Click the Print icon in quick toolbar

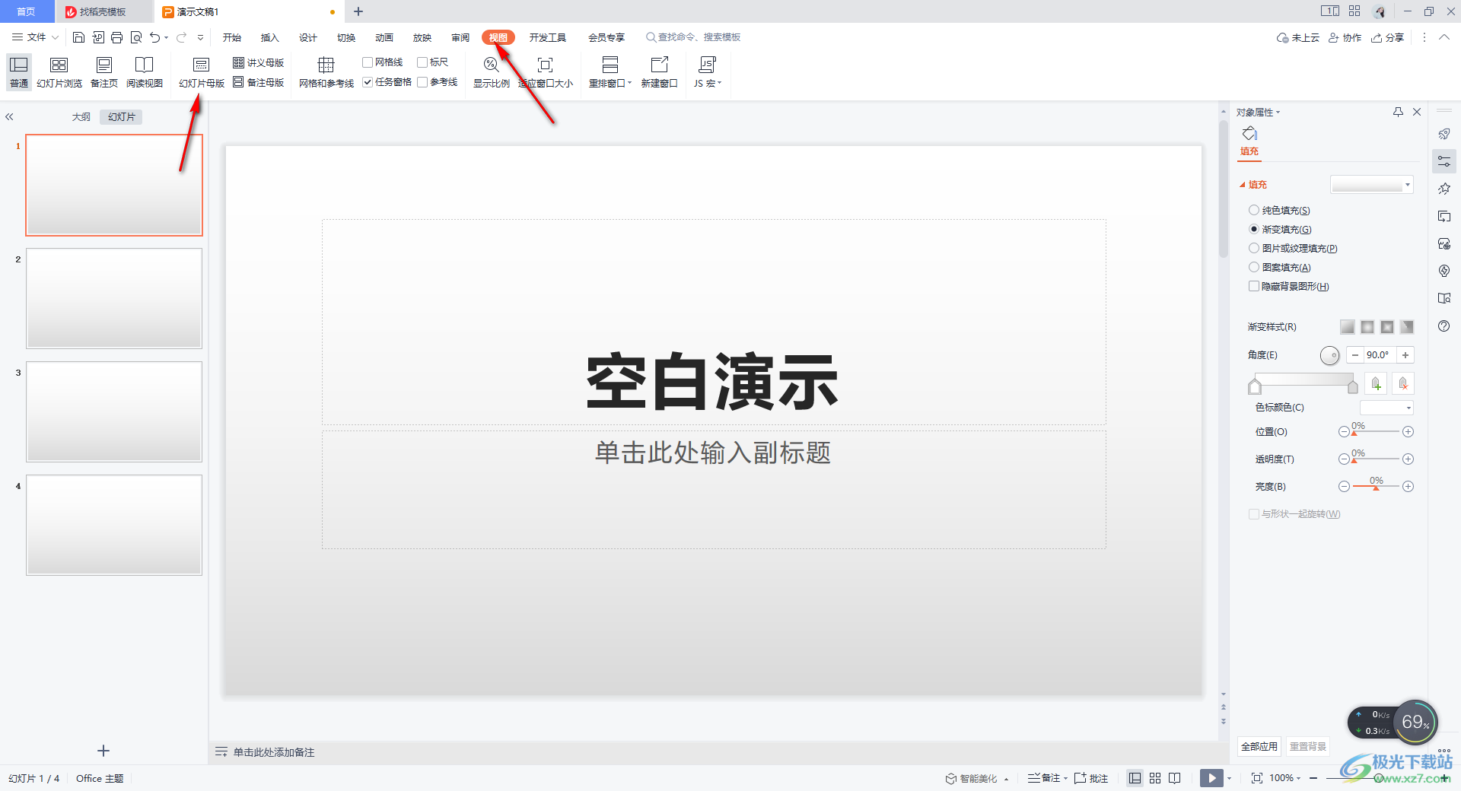[x=116, y=37]
